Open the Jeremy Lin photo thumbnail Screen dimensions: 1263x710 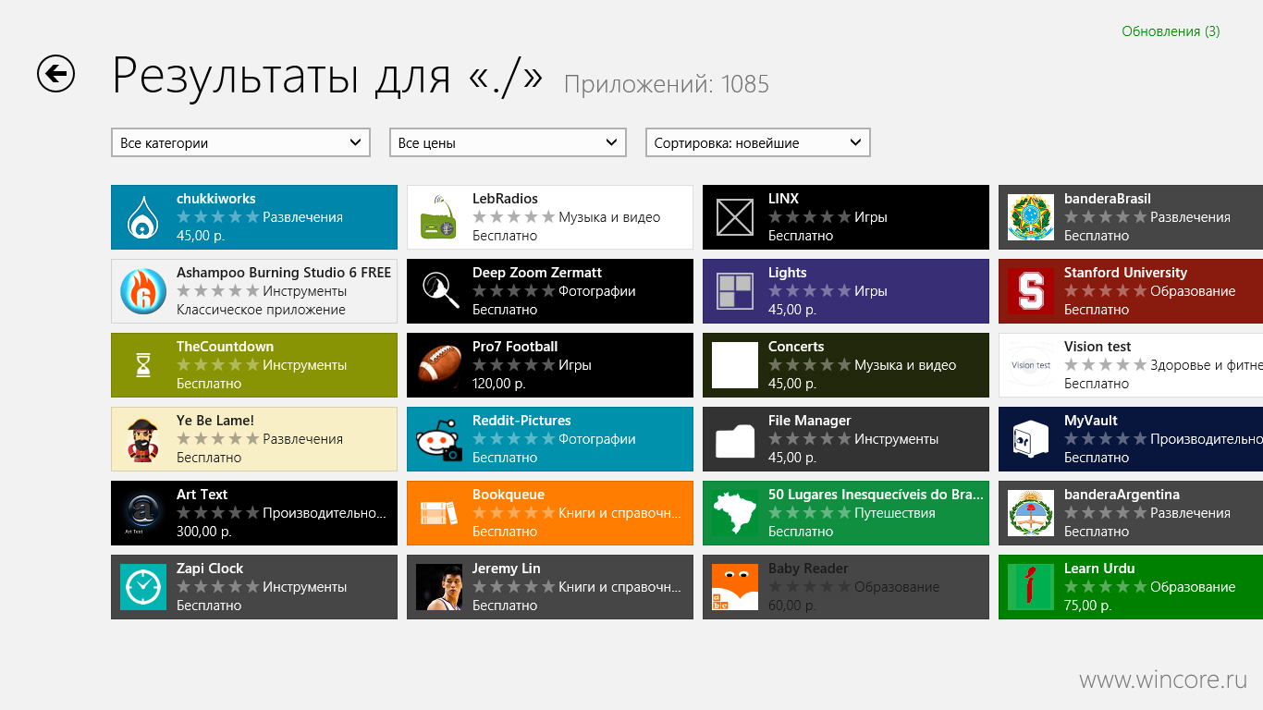click(x=439, y=587)
